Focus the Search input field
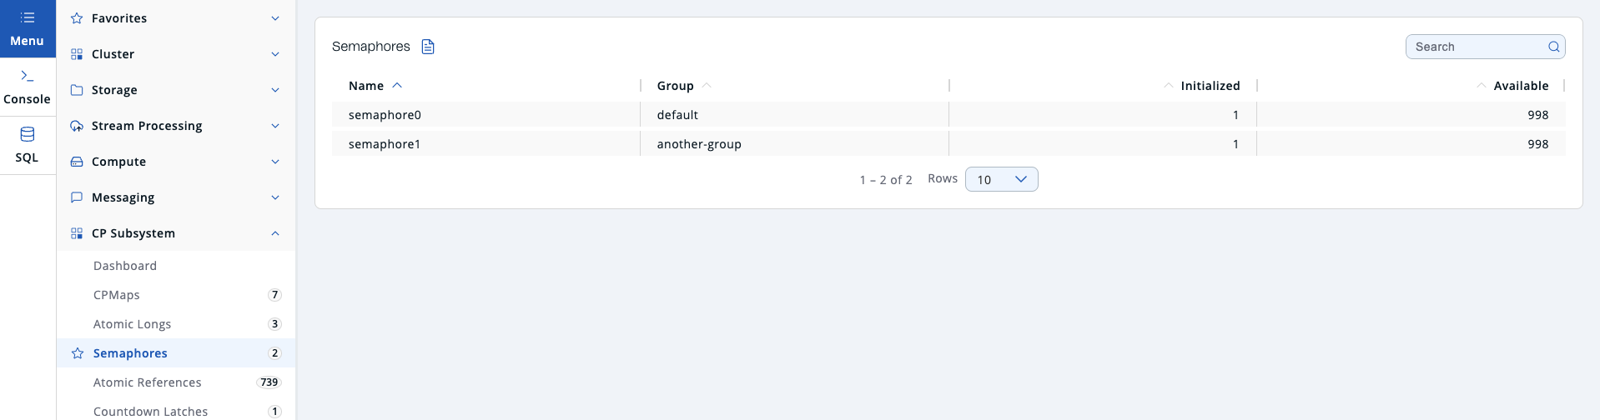Viewport: 1600px width, 420px height. (1477, 47)
